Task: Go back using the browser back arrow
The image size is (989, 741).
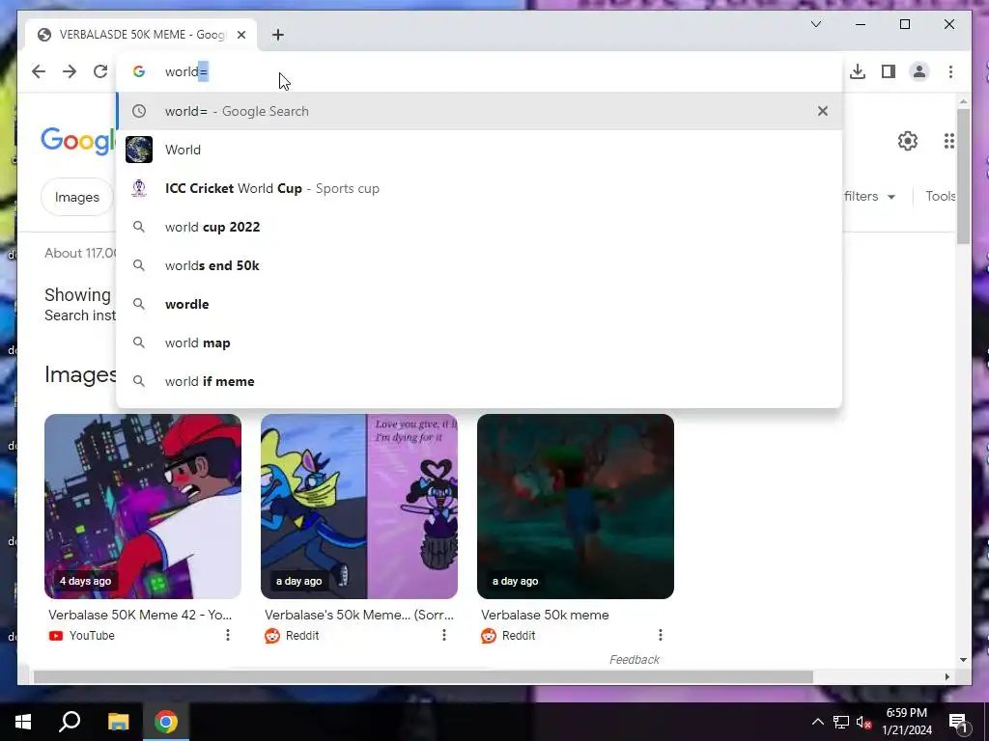Action: click(39, 71)
